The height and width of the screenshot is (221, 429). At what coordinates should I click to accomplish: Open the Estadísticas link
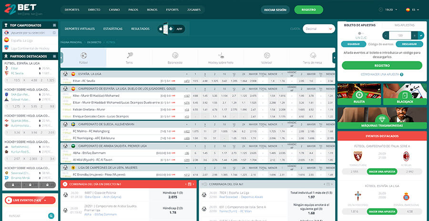(x=113, y=29)
